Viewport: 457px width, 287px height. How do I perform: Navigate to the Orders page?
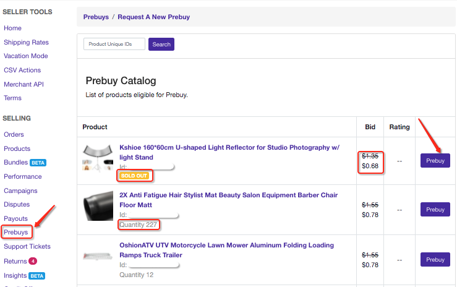pos(14,134)
